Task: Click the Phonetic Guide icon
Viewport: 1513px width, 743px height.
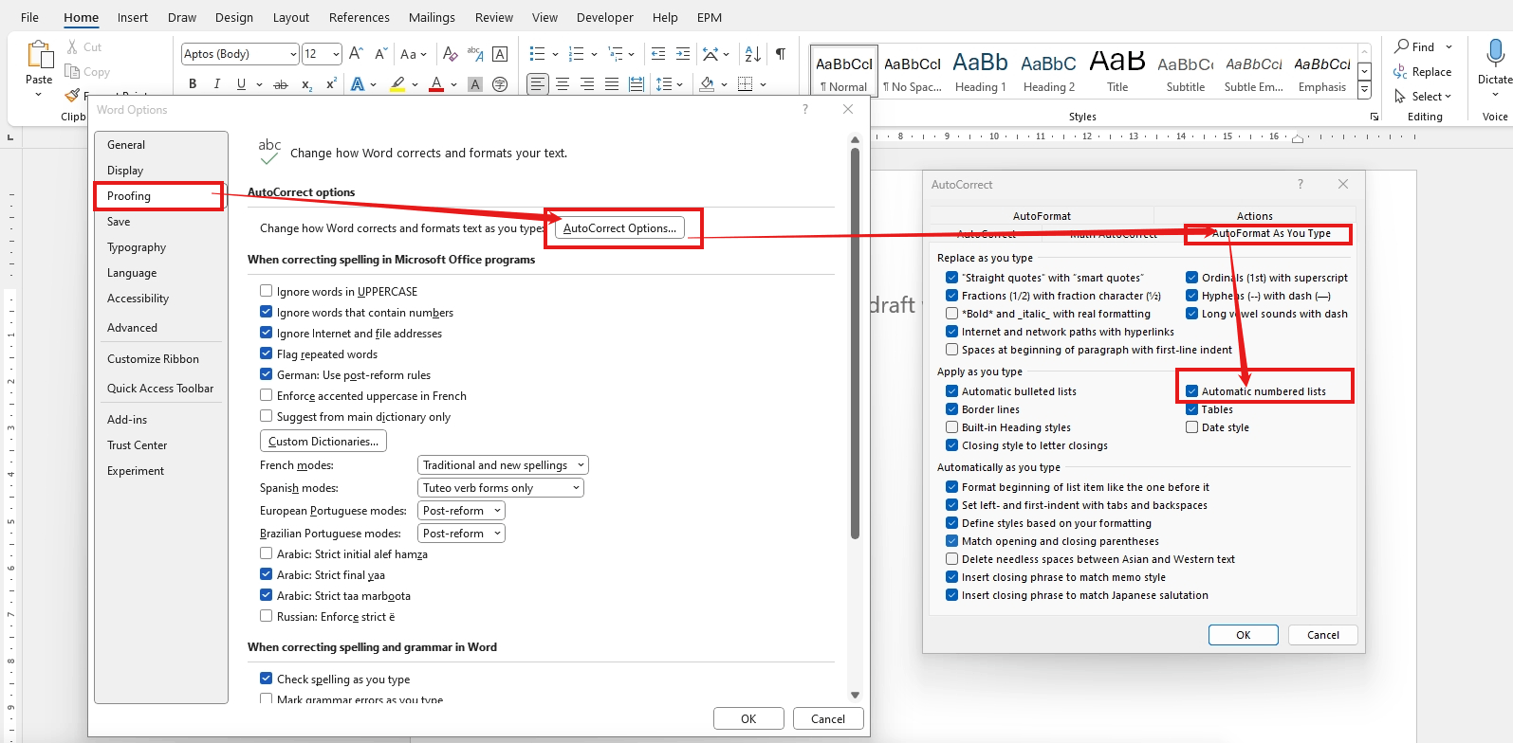Action: pyautogui.click(x=475, y=54)
